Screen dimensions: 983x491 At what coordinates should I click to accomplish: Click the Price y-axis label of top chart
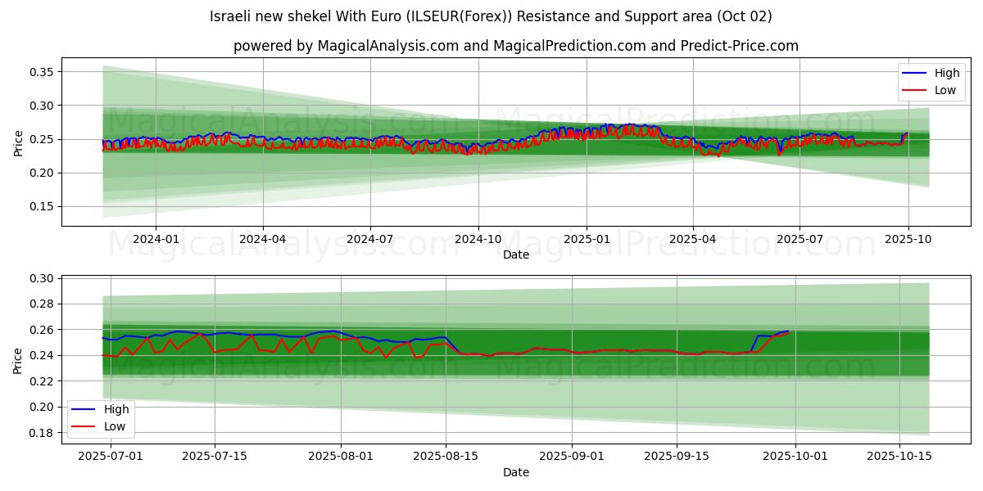point(19,142)
